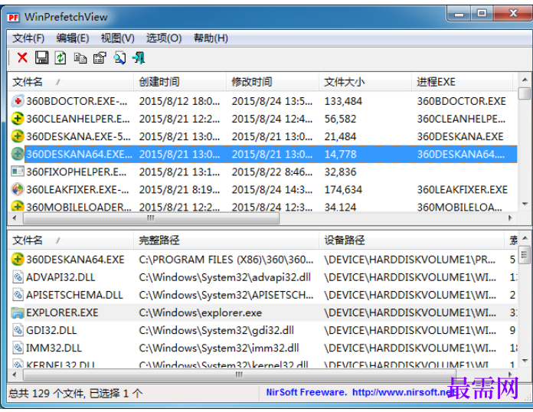Select C:\Windows\System32\gdi32.dll path
Image resolution: width=533 pixels, height=412 pixels.
pyautogui.click(x=216, y=330)
